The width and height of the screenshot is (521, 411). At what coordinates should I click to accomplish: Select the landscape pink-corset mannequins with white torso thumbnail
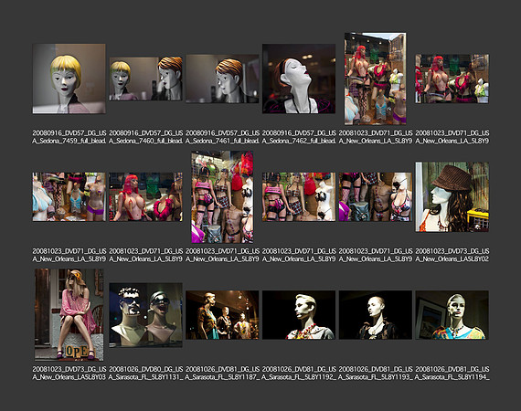click(299, 197)
